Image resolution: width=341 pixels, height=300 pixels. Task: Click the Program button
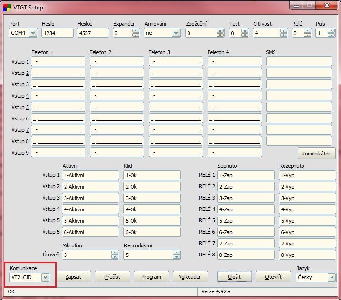point(151,277)
